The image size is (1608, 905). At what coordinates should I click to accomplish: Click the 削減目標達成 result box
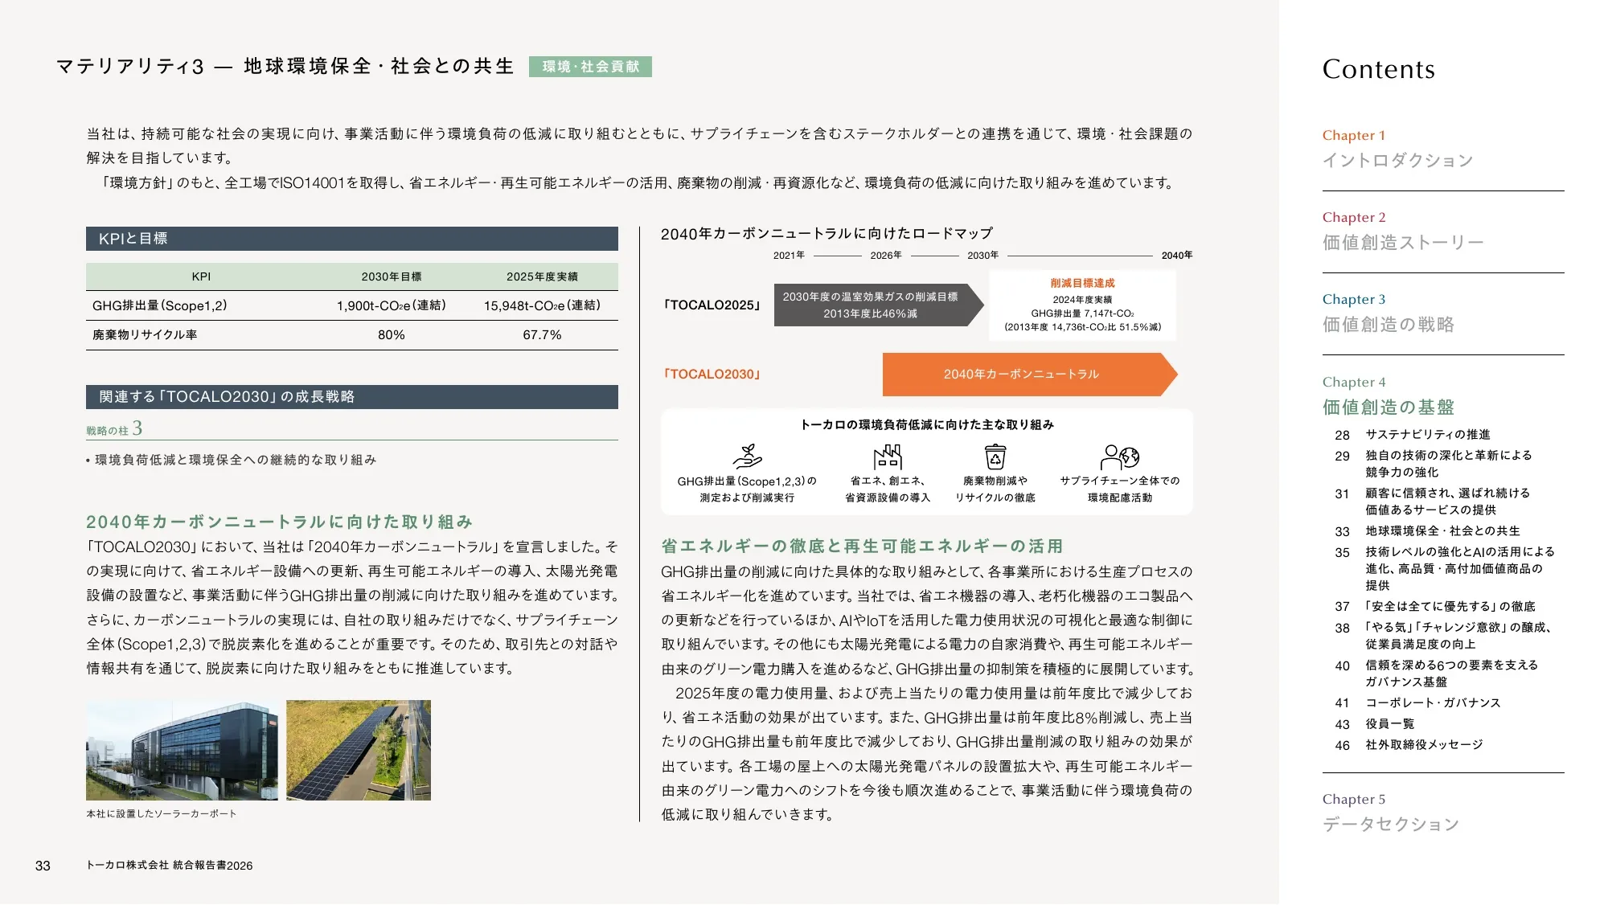1082,305
